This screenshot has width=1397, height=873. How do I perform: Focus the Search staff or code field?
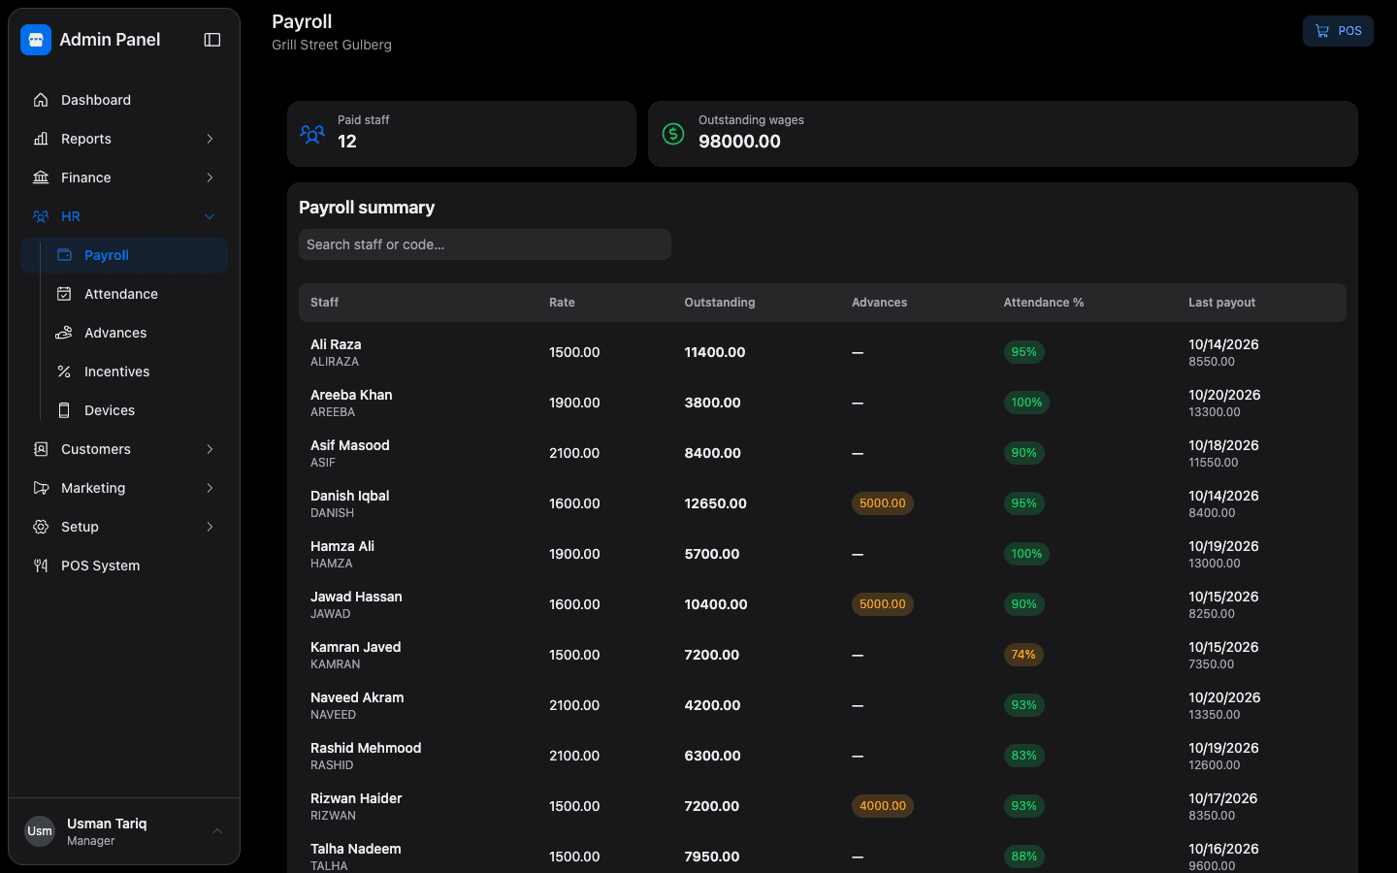(485, 244)
